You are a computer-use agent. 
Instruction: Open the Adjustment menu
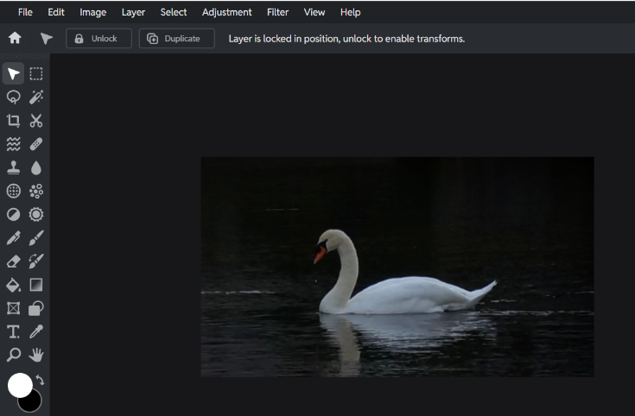[x=226, y=12]
